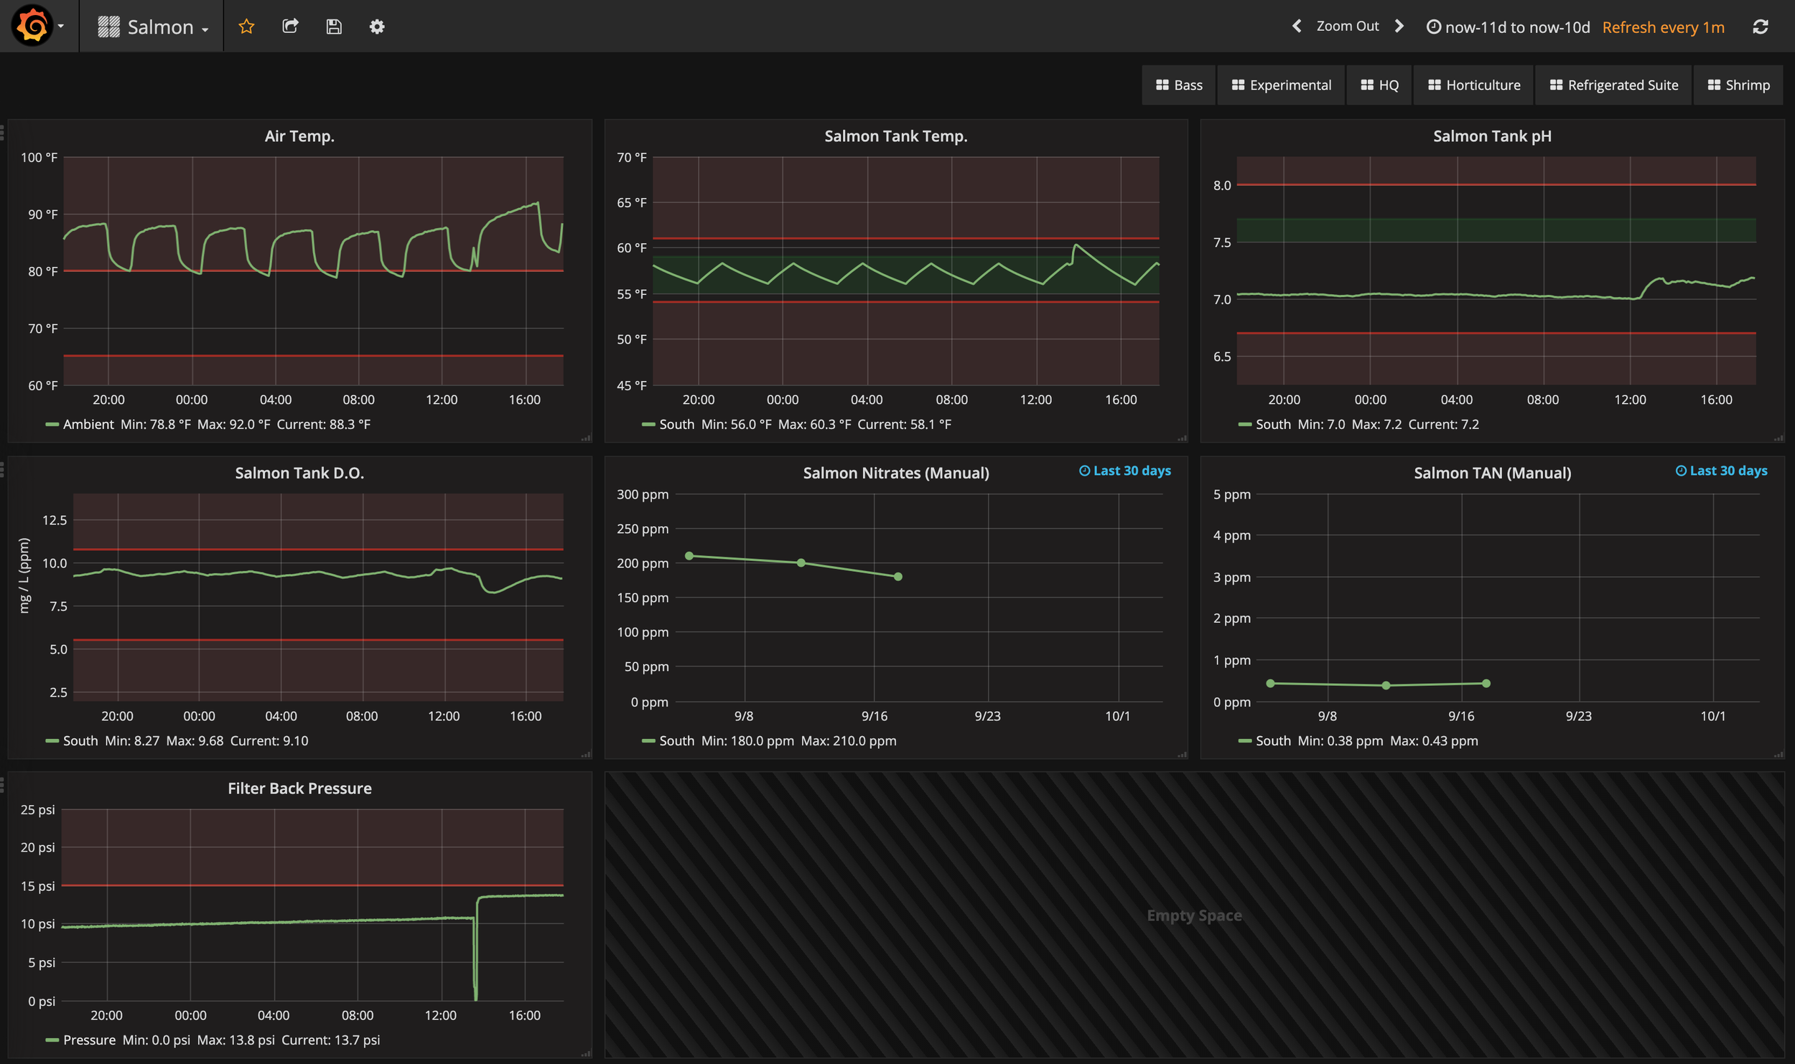Open the Horticulture dashboard link
Screen dimensions: 1795x1064
1473,85
